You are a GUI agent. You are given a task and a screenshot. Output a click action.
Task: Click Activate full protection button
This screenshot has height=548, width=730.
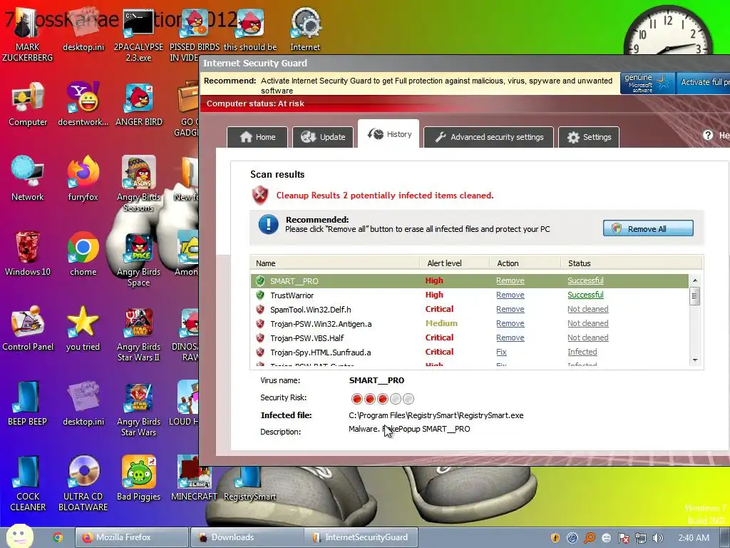[x=703, y=83]
